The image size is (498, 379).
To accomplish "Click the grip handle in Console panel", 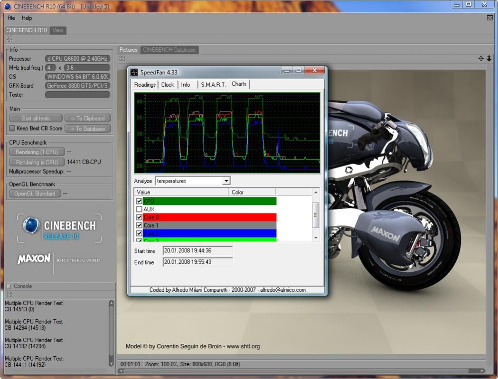I will [9, 295].
